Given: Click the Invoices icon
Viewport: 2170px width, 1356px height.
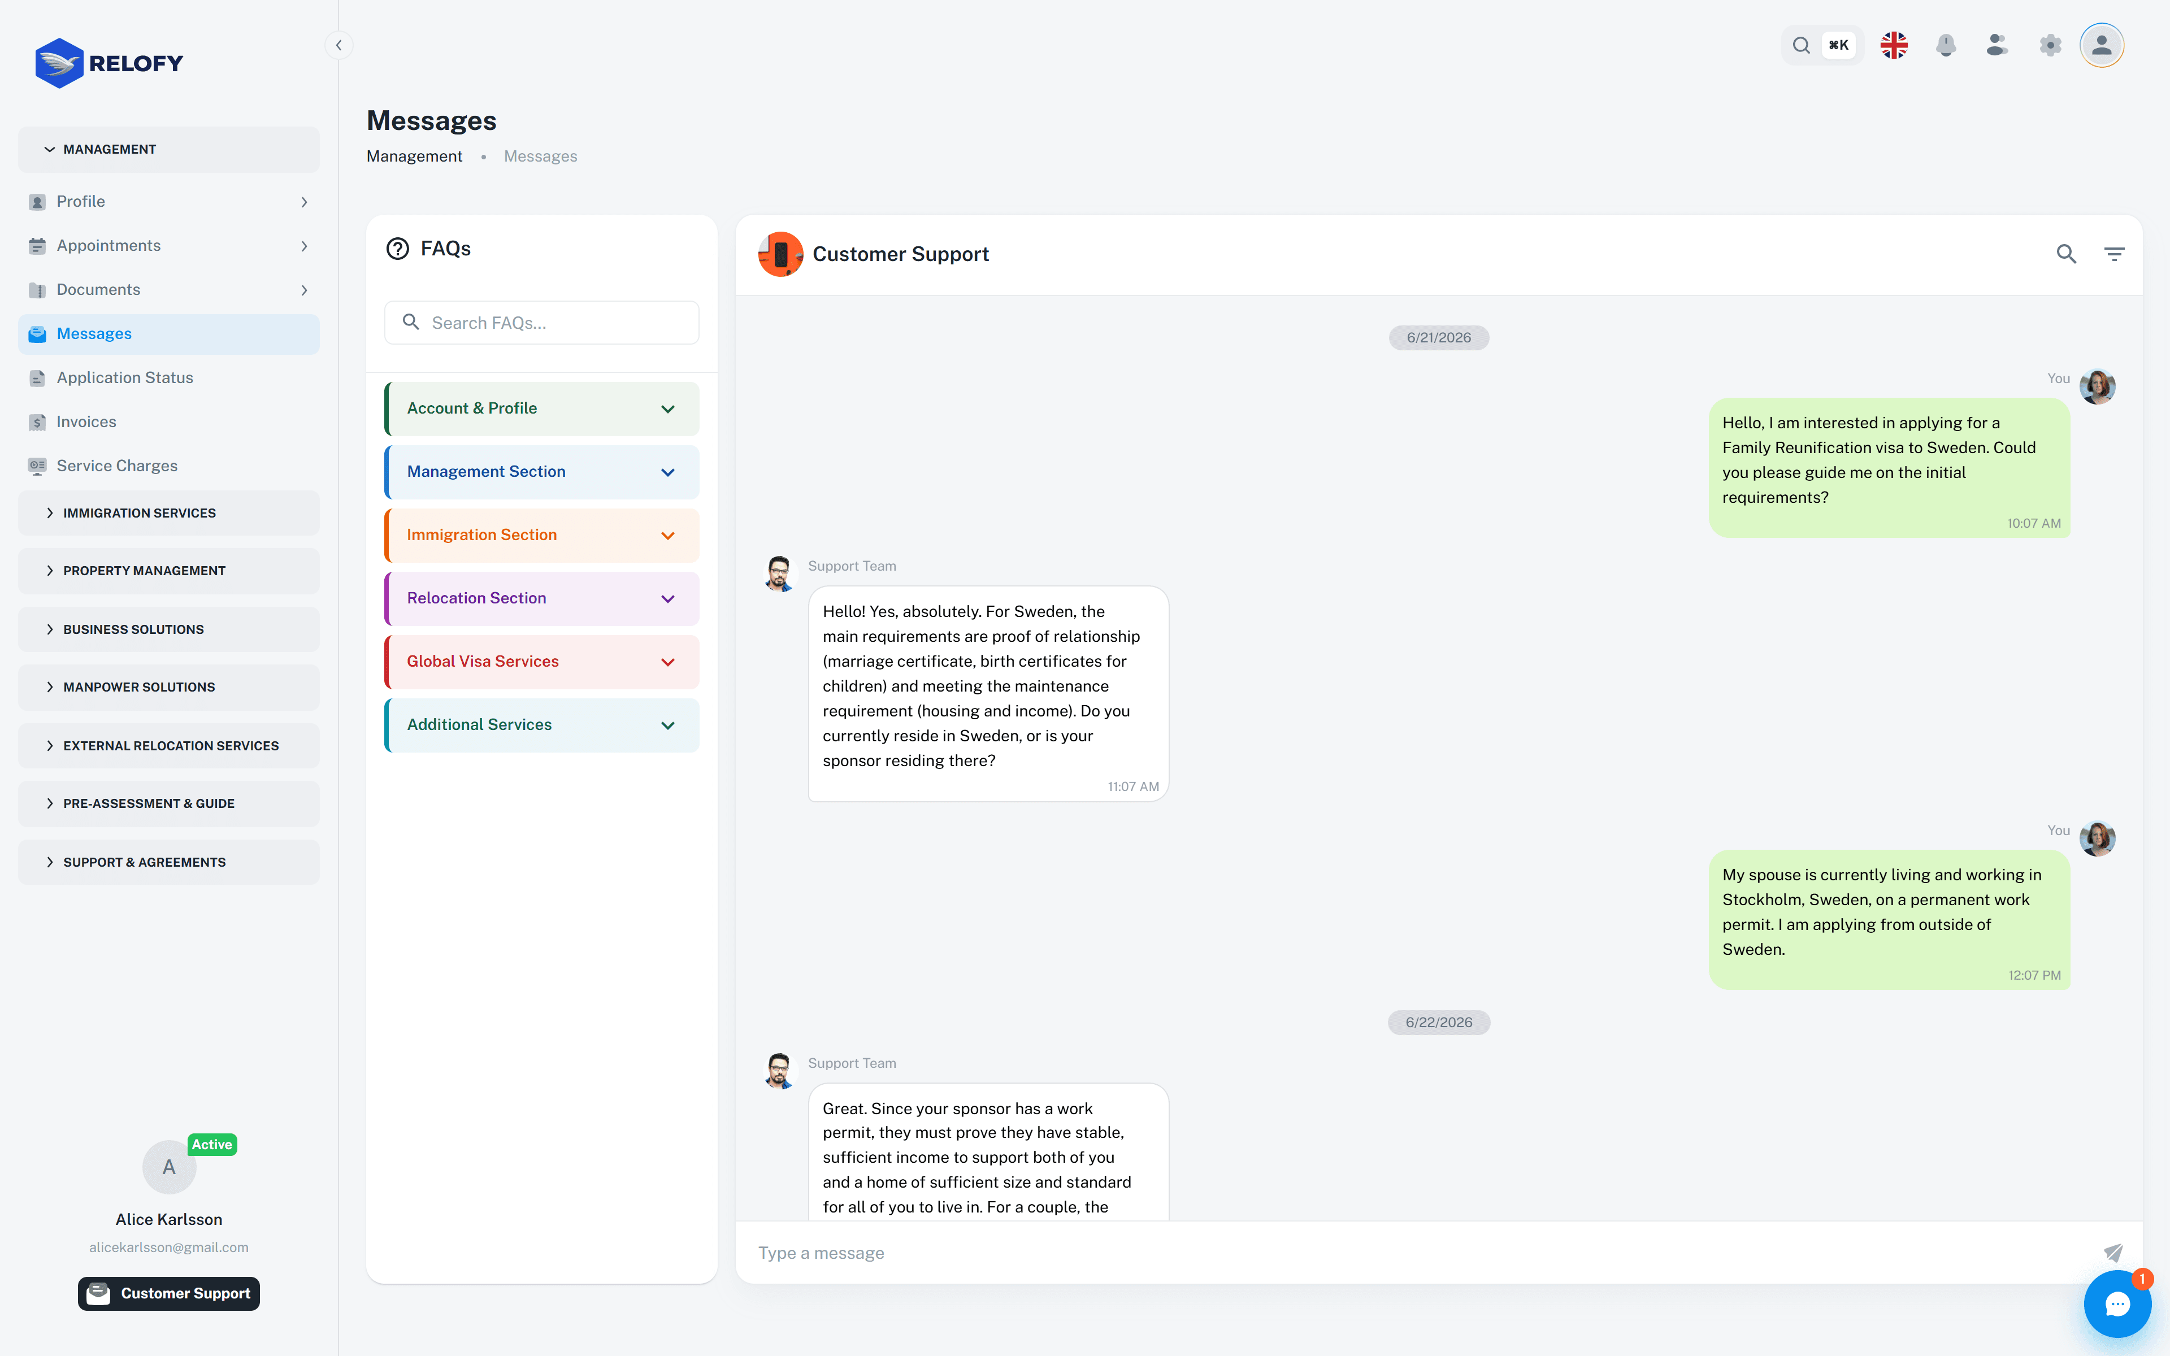Looking at the screenshot, I should (x=37, y=421).
